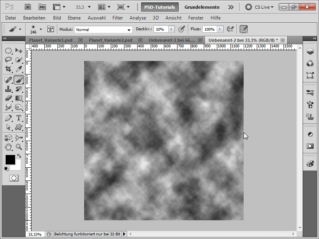Select the Gradient tool

19,98
